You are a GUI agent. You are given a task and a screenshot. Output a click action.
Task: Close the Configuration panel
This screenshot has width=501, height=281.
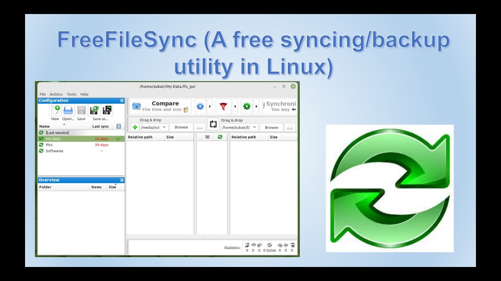[x=122, y=101]
